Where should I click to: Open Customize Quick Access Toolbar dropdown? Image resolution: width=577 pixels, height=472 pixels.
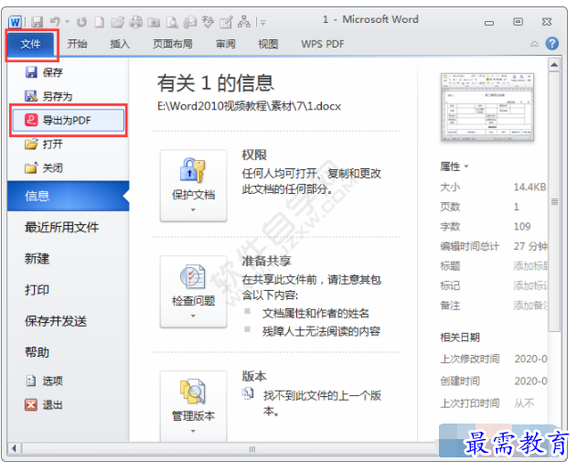262,23
